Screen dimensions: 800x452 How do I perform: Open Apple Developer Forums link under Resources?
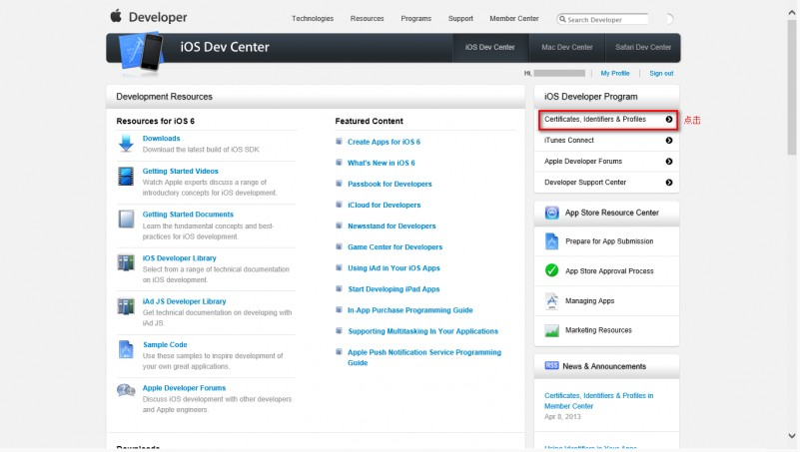click(x=184, y=388)
